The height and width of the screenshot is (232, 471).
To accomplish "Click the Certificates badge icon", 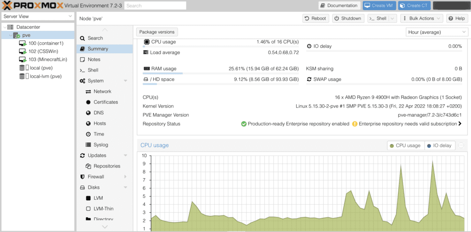I will [88, 102].
